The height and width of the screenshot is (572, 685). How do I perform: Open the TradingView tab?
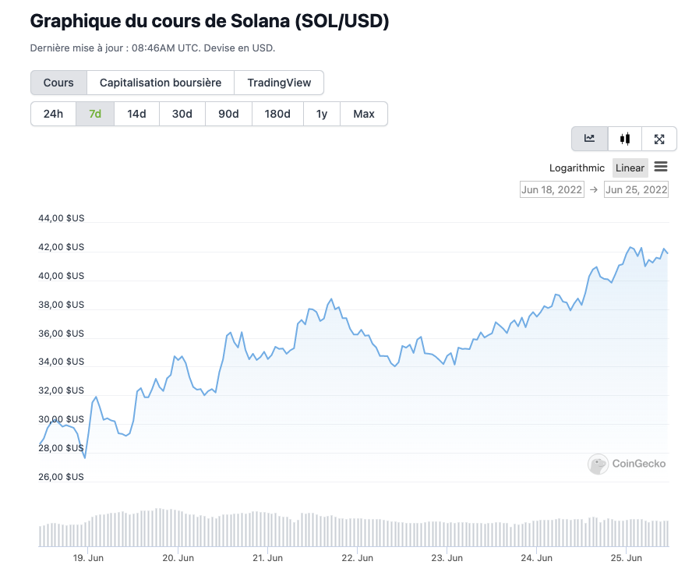(x=279, y=83)
